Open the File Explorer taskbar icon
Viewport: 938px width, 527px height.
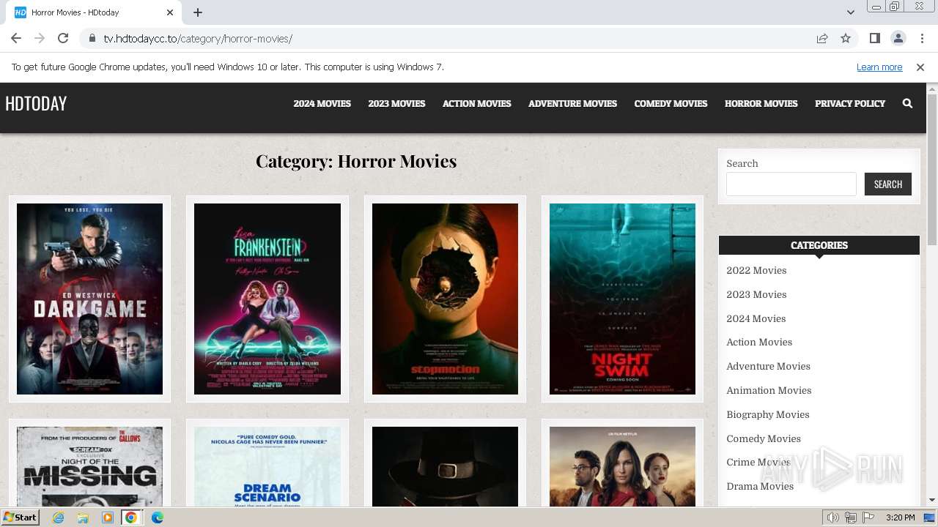pyautogui.click(x=83, y=517)
